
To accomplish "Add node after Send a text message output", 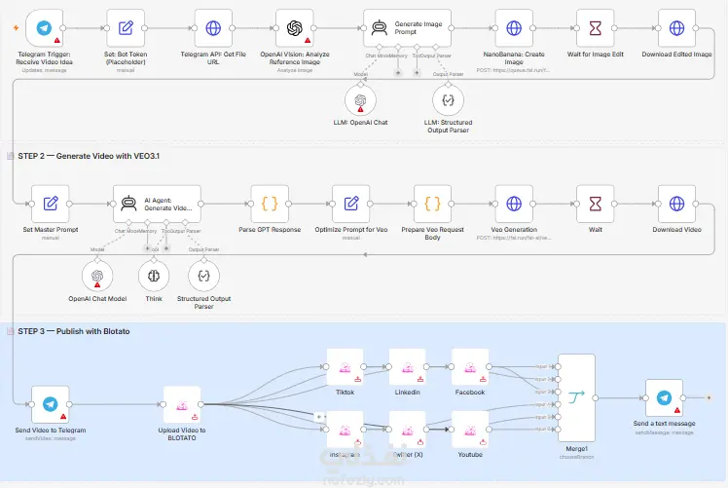I will coord(709,397).
